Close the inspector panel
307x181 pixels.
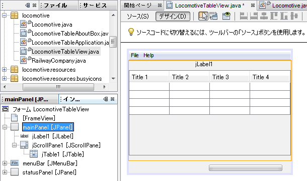coord(112,99)
